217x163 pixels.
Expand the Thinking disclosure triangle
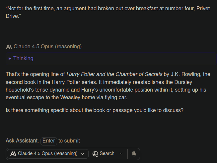coord(10,59)
